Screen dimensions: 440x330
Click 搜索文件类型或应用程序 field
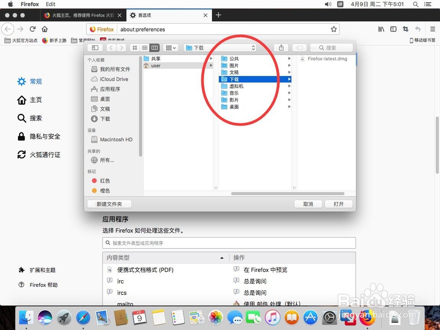(x=229, y=243)
